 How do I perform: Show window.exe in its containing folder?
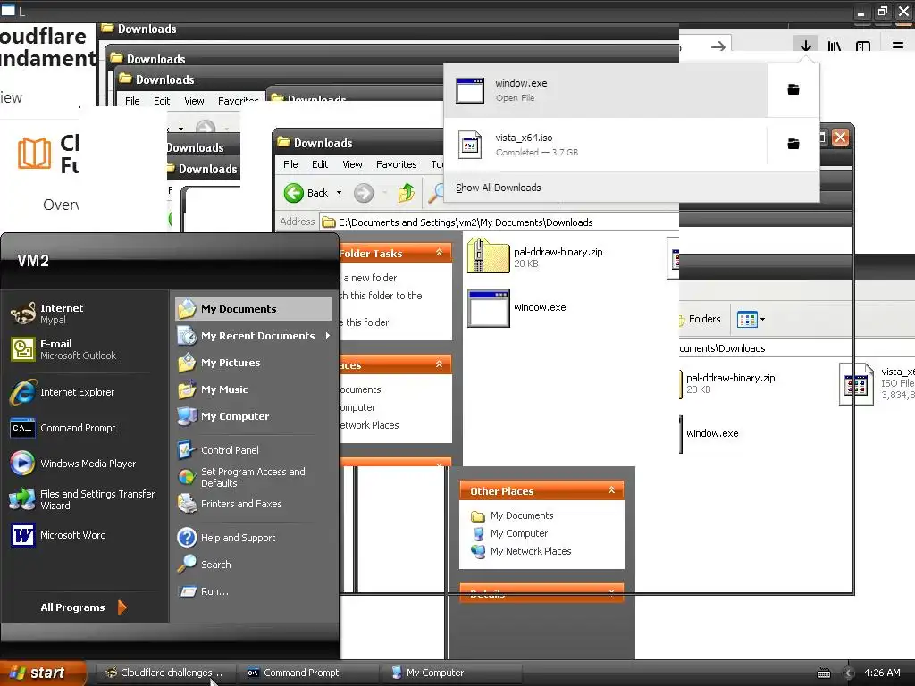coord(793,90)
